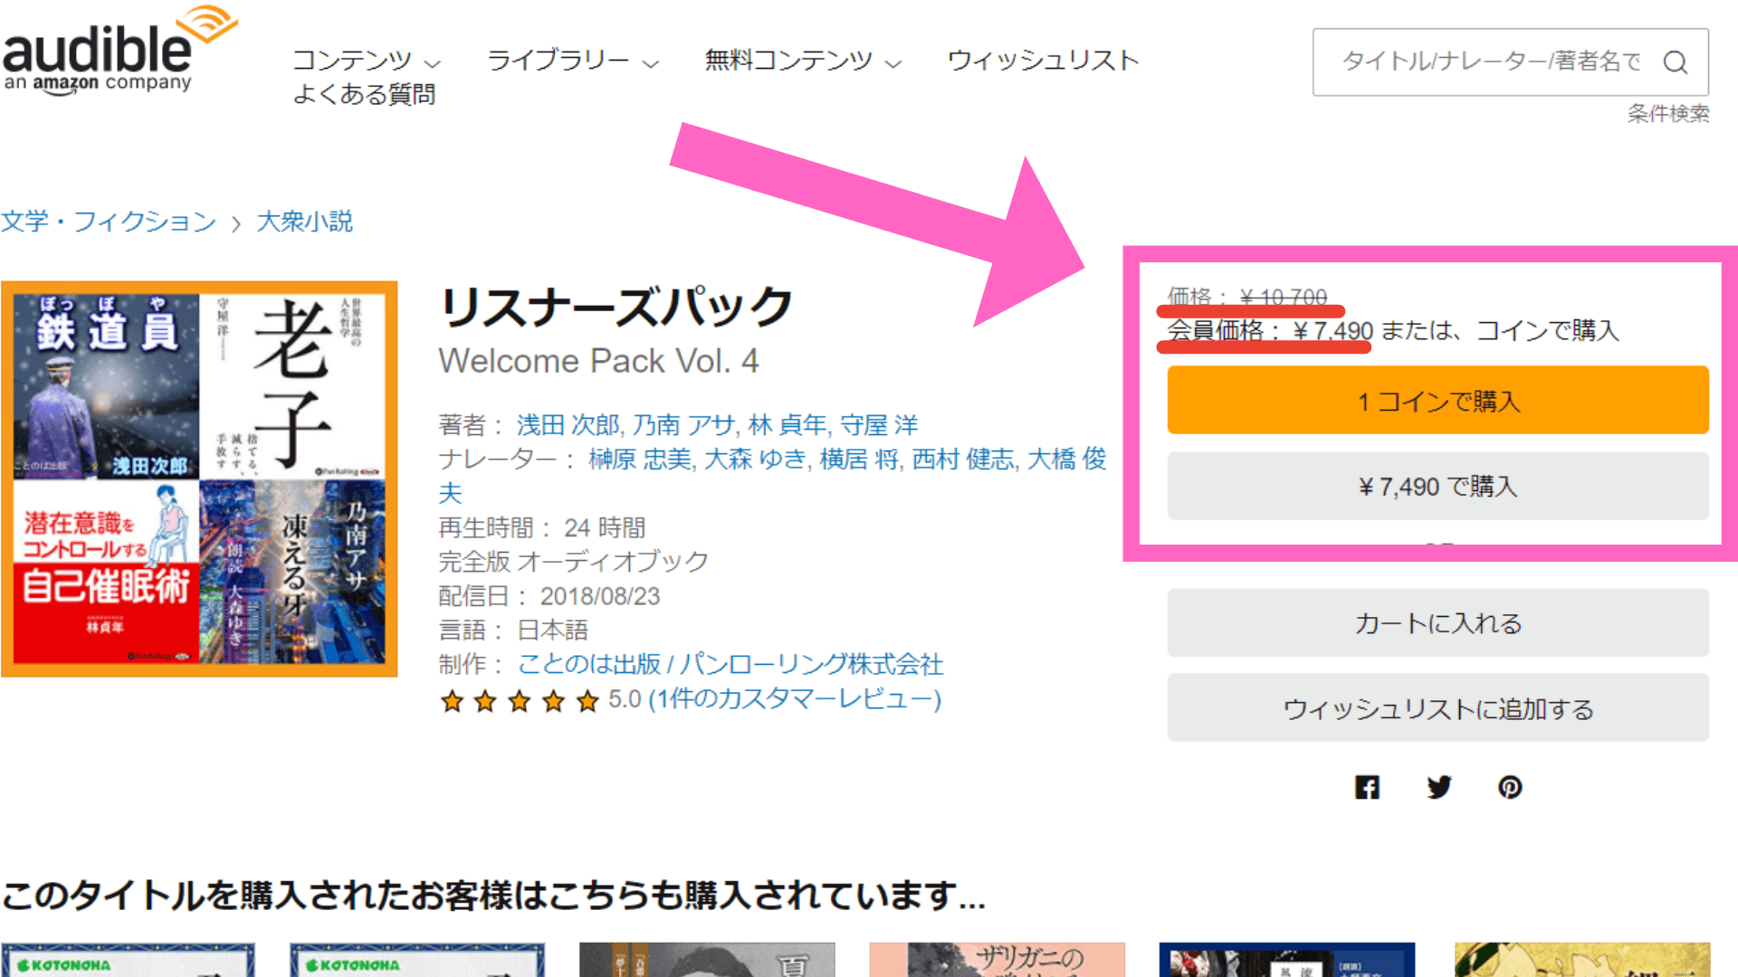1738x977 pixels.
Task: Share on Facebook icon
Action: tap(1367, 787)
